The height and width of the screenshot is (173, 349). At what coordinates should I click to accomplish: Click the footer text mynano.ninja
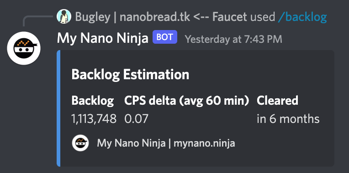coord(204,143)
